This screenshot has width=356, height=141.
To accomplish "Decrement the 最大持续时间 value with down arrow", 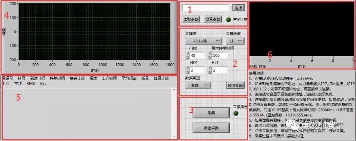I will (x=210, y=57).
